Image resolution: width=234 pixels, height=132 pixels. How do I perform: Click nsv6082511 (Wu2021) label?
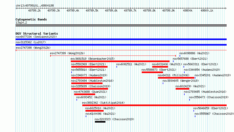(x=131, y=64)
